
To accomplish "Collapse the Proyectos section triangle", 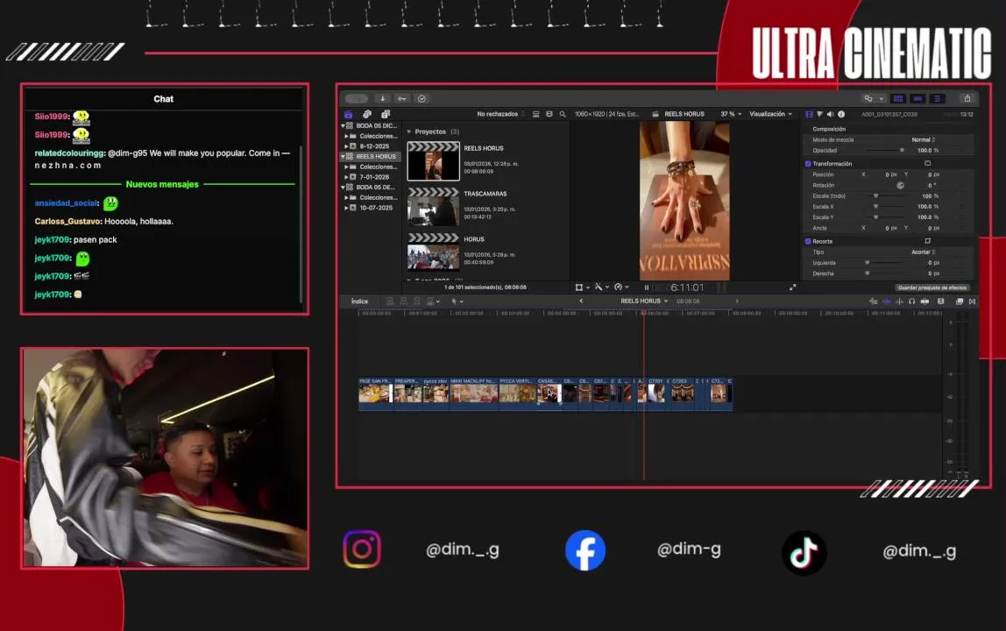I will click(409, 131).
